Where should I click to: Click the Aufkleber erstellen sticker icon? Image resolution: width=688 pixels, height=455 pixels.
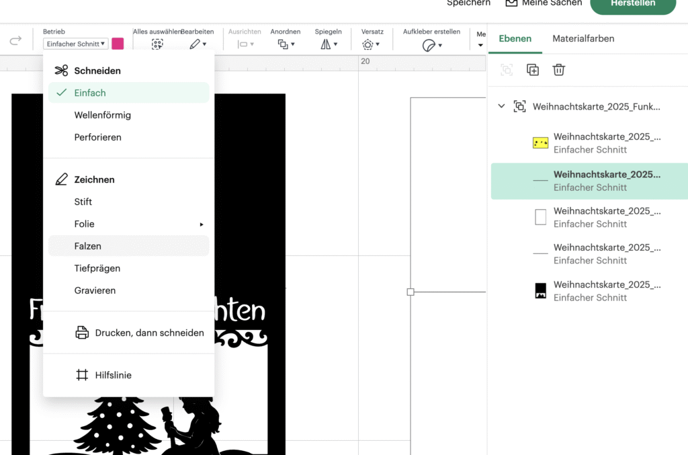click(x=431, y=45)
